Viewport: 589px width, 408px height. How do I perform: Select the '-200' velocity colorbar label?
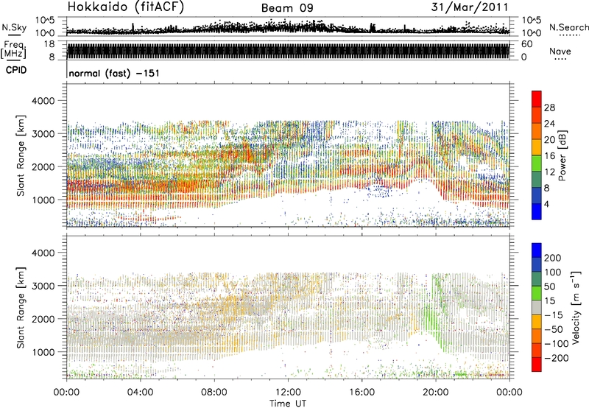coord(557,358)
